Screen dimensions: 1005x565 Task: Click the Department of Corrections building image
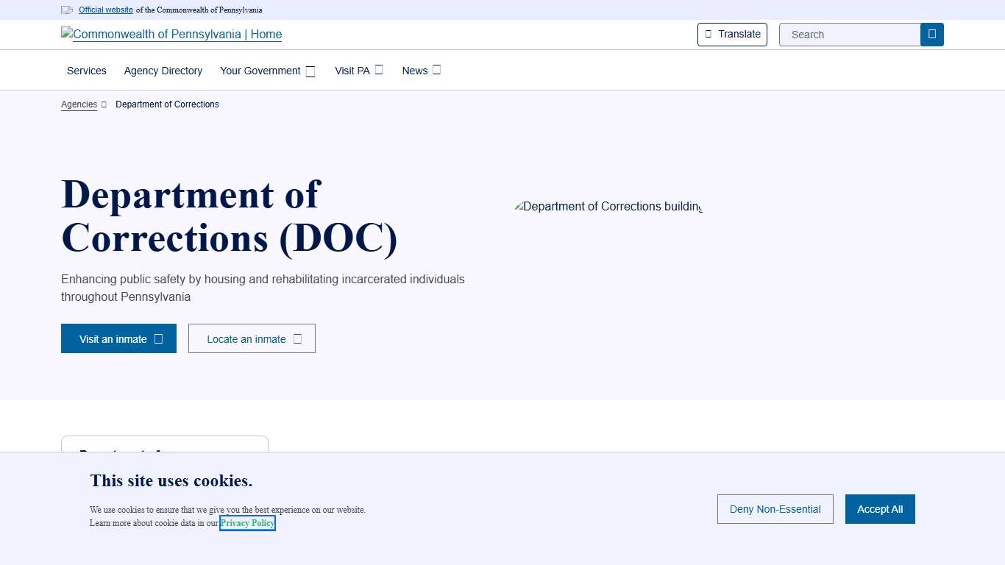(x=608, y=207)
